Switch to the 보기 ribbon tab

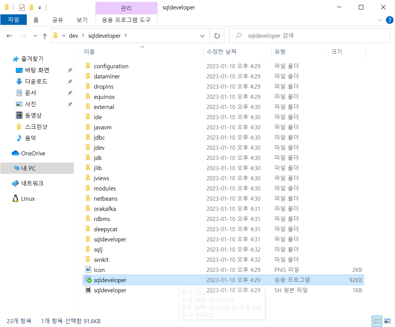click(82, 20)
